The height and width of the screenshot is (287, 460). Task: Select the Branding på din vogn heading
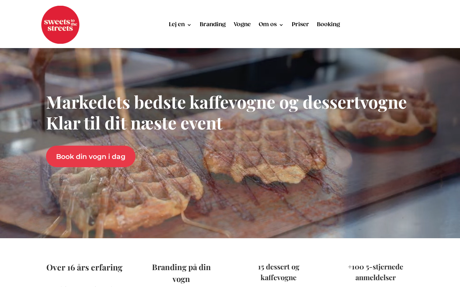pyautogui.click(x=181, y=273)
